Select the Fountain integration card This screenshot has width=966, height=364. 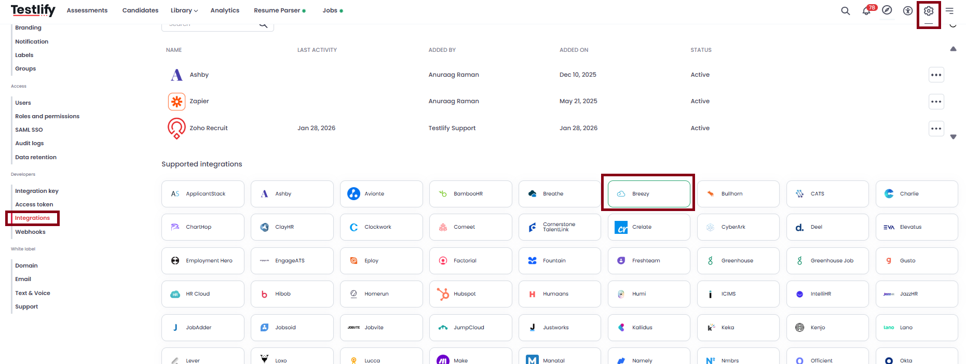pyautogui.click(x=560, y=261)
